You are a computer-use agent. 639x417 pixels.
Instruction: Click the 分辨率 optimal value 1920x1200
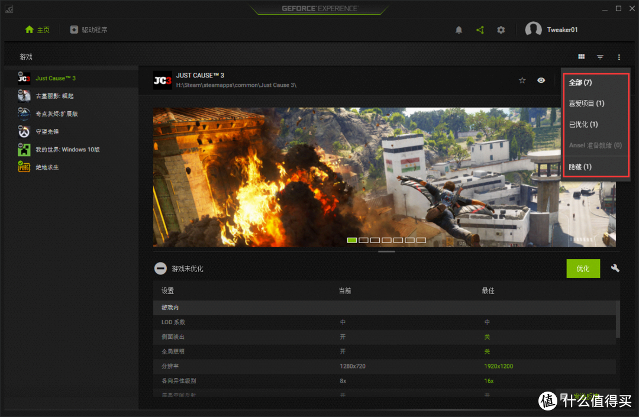coord(498,366)
